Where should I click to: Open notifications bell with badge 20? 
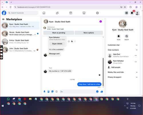click(x=132, y=13)
